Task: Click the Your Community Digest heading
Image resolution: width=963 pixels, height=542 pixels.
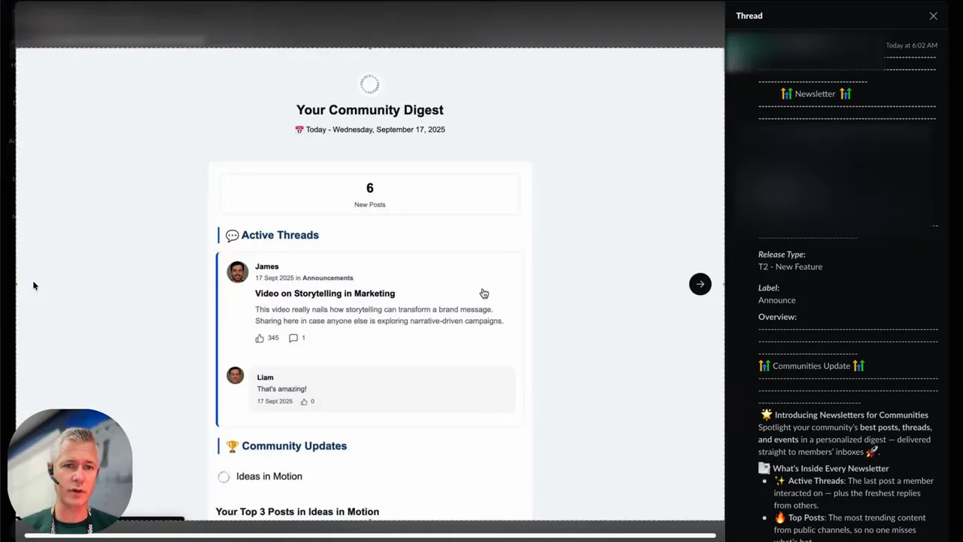Action: 369,110
